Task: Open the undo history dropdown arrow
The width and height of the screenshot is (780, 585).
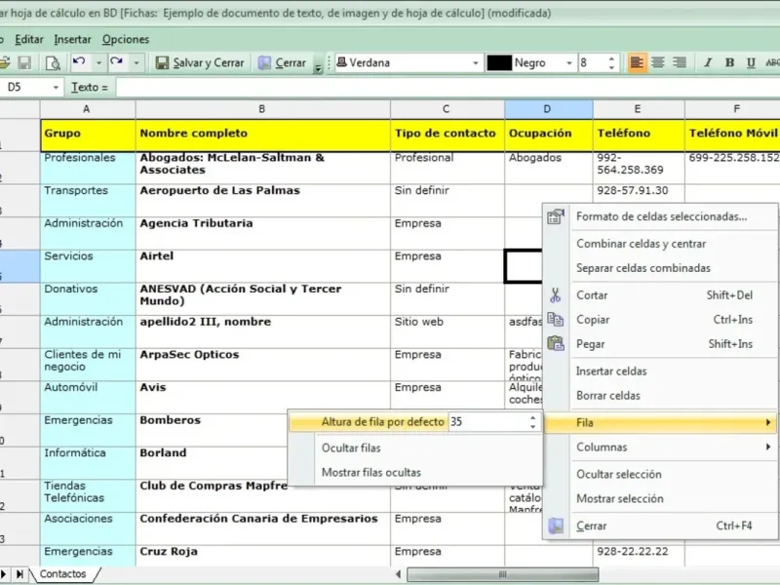Action: click(98, 62)
